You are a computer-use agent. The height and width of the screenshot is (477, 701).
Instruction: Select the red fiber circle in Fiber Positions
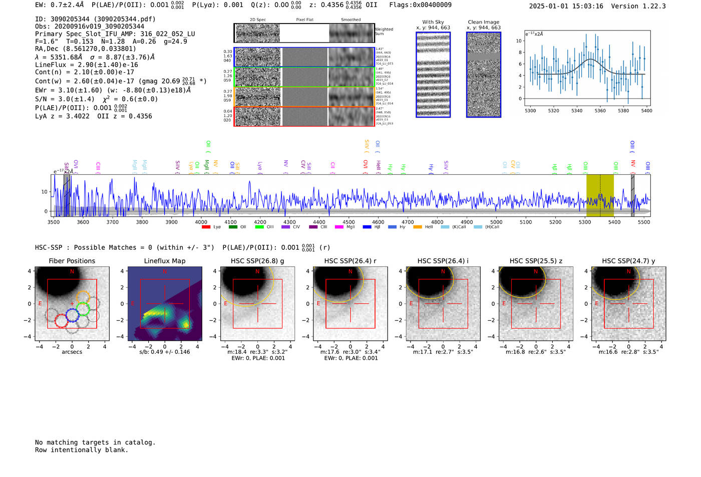[x=61, y=321]
